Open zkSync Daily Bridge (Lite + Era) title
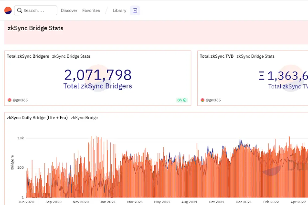 [x=37, y=118]
